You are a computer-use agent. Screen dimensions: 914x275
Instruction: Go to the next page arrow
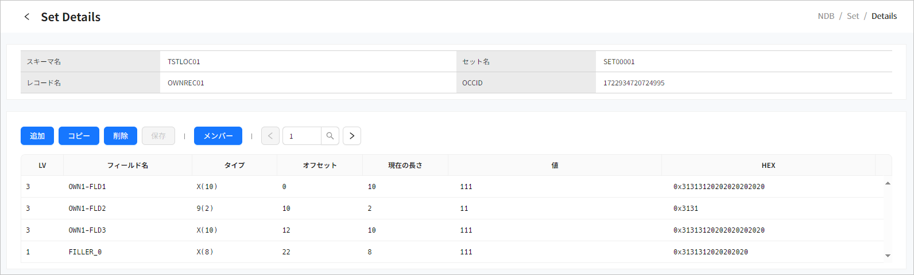352,136
